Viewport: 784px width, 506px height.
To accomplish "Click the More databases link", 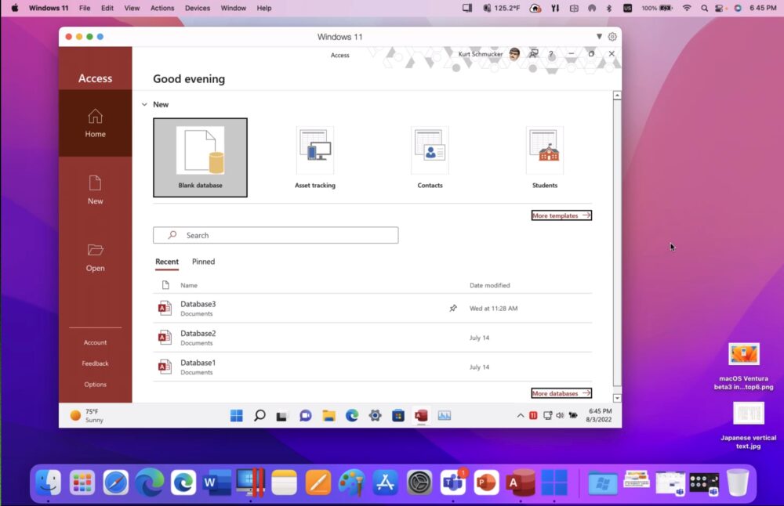I will pyautogui.click(x=561, y=393).
